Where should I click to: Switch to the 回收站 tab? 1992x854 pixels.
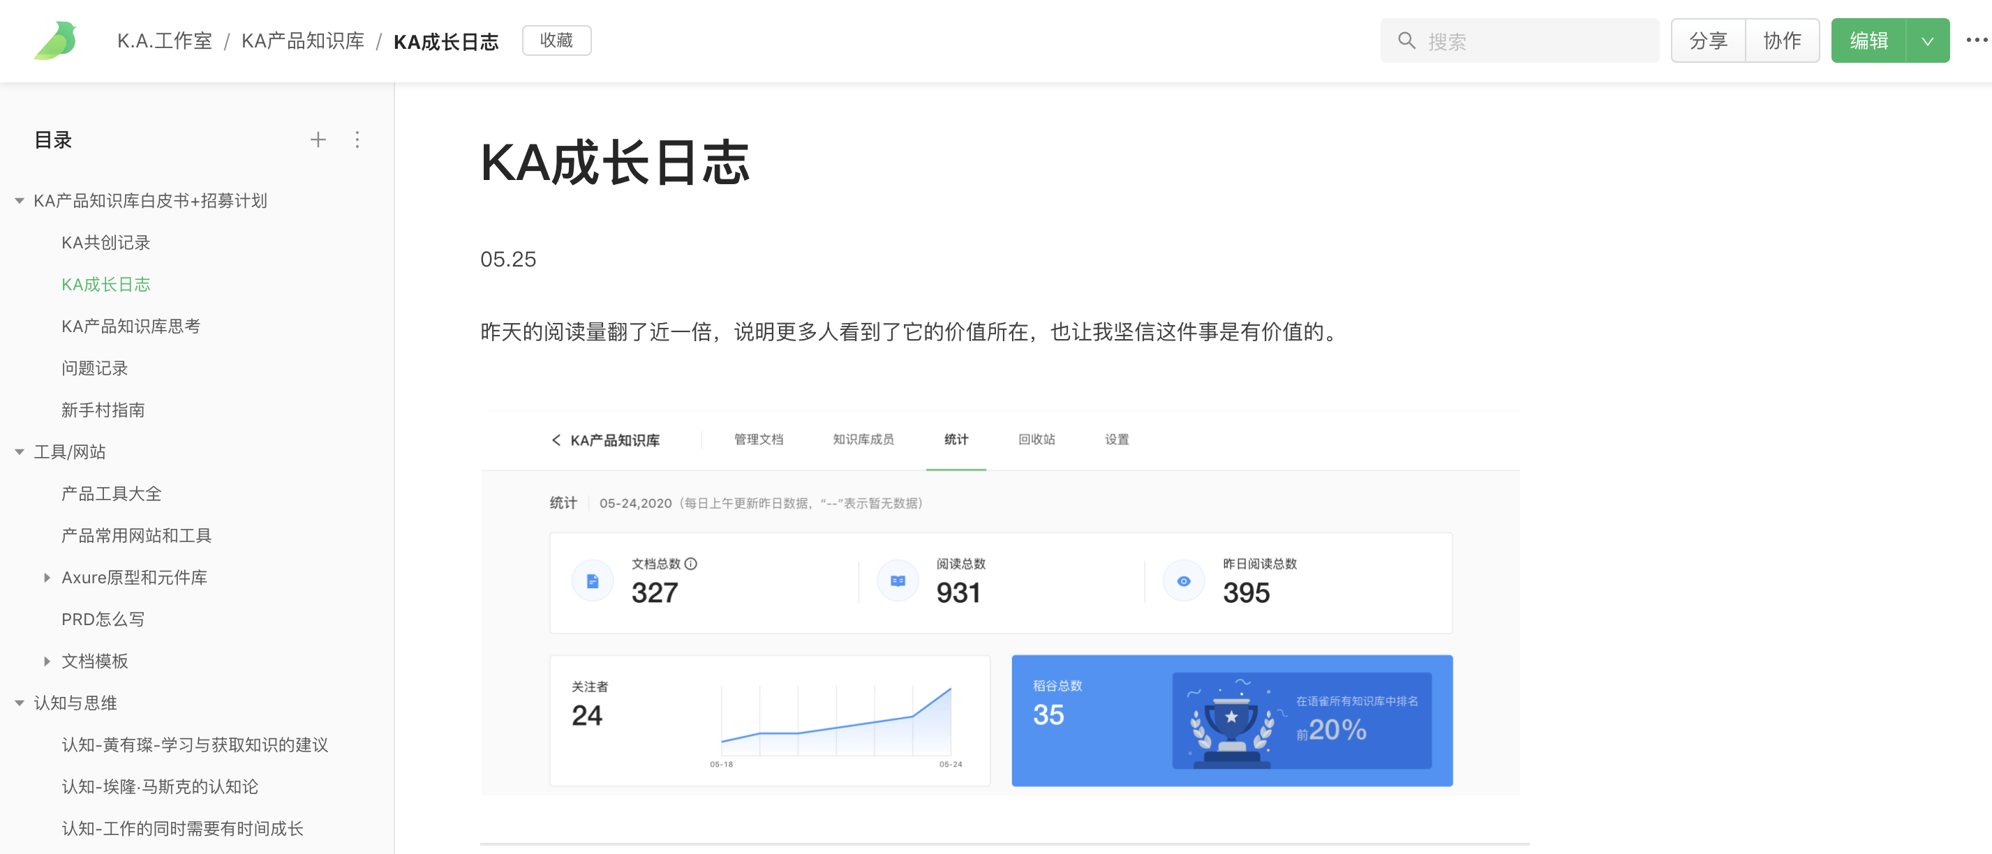(x=1036, y=440)
